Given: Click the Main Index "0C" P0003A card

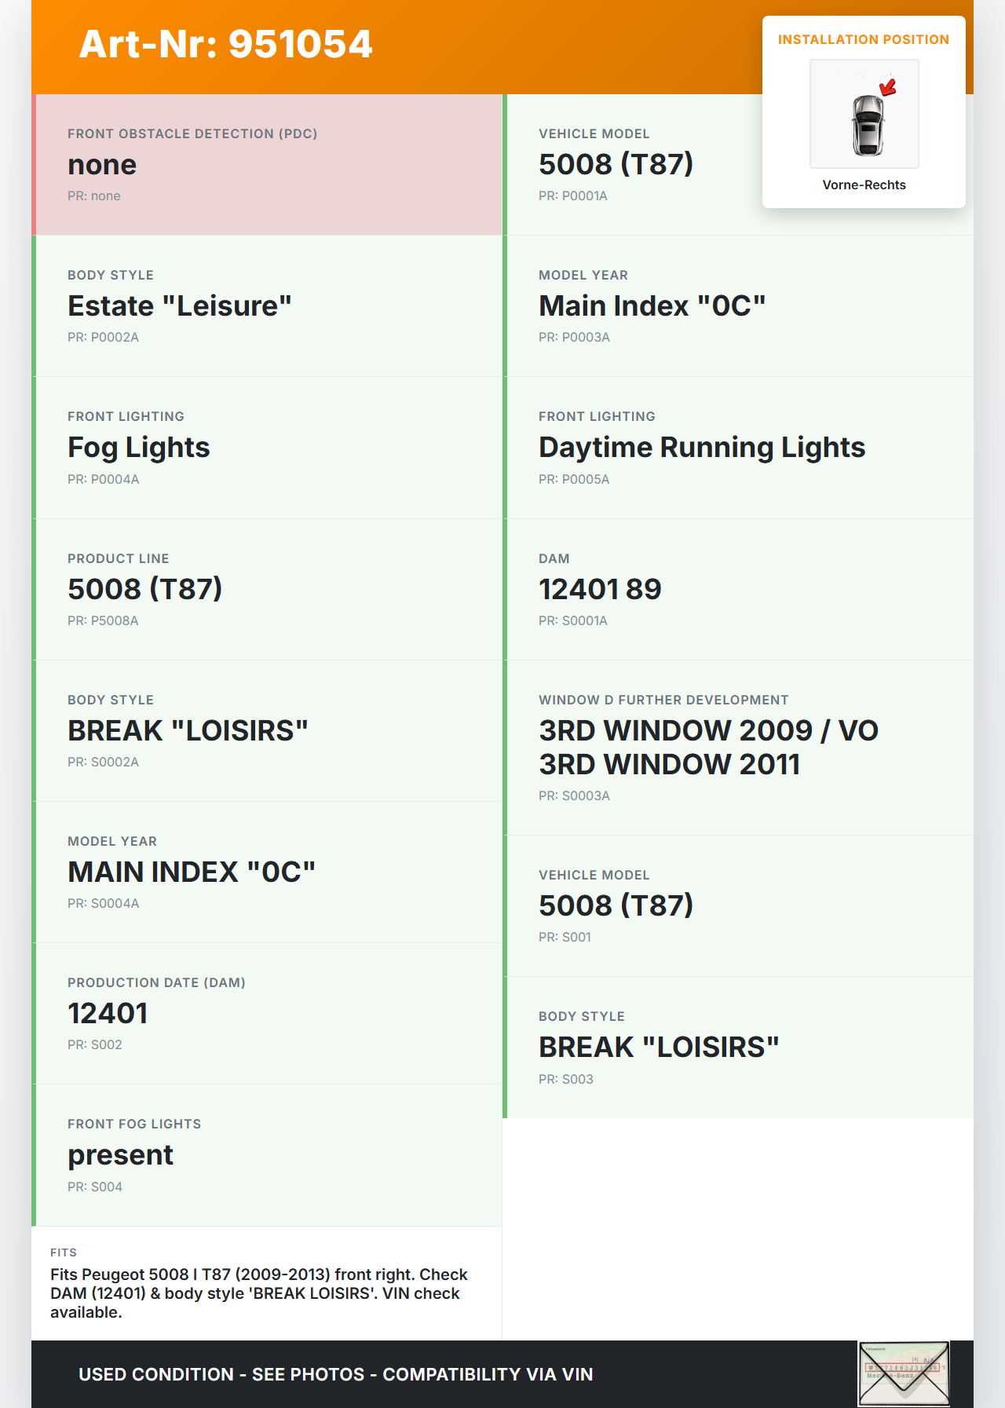Looking at the screenshot, I should pos(738,306).
